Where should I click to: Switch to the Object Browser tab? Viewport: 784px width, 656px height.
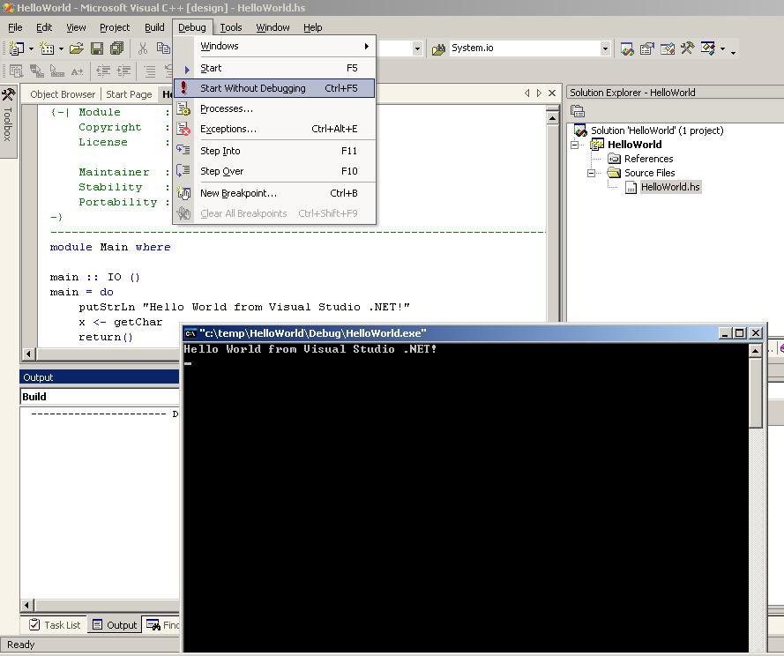[62, 94]
